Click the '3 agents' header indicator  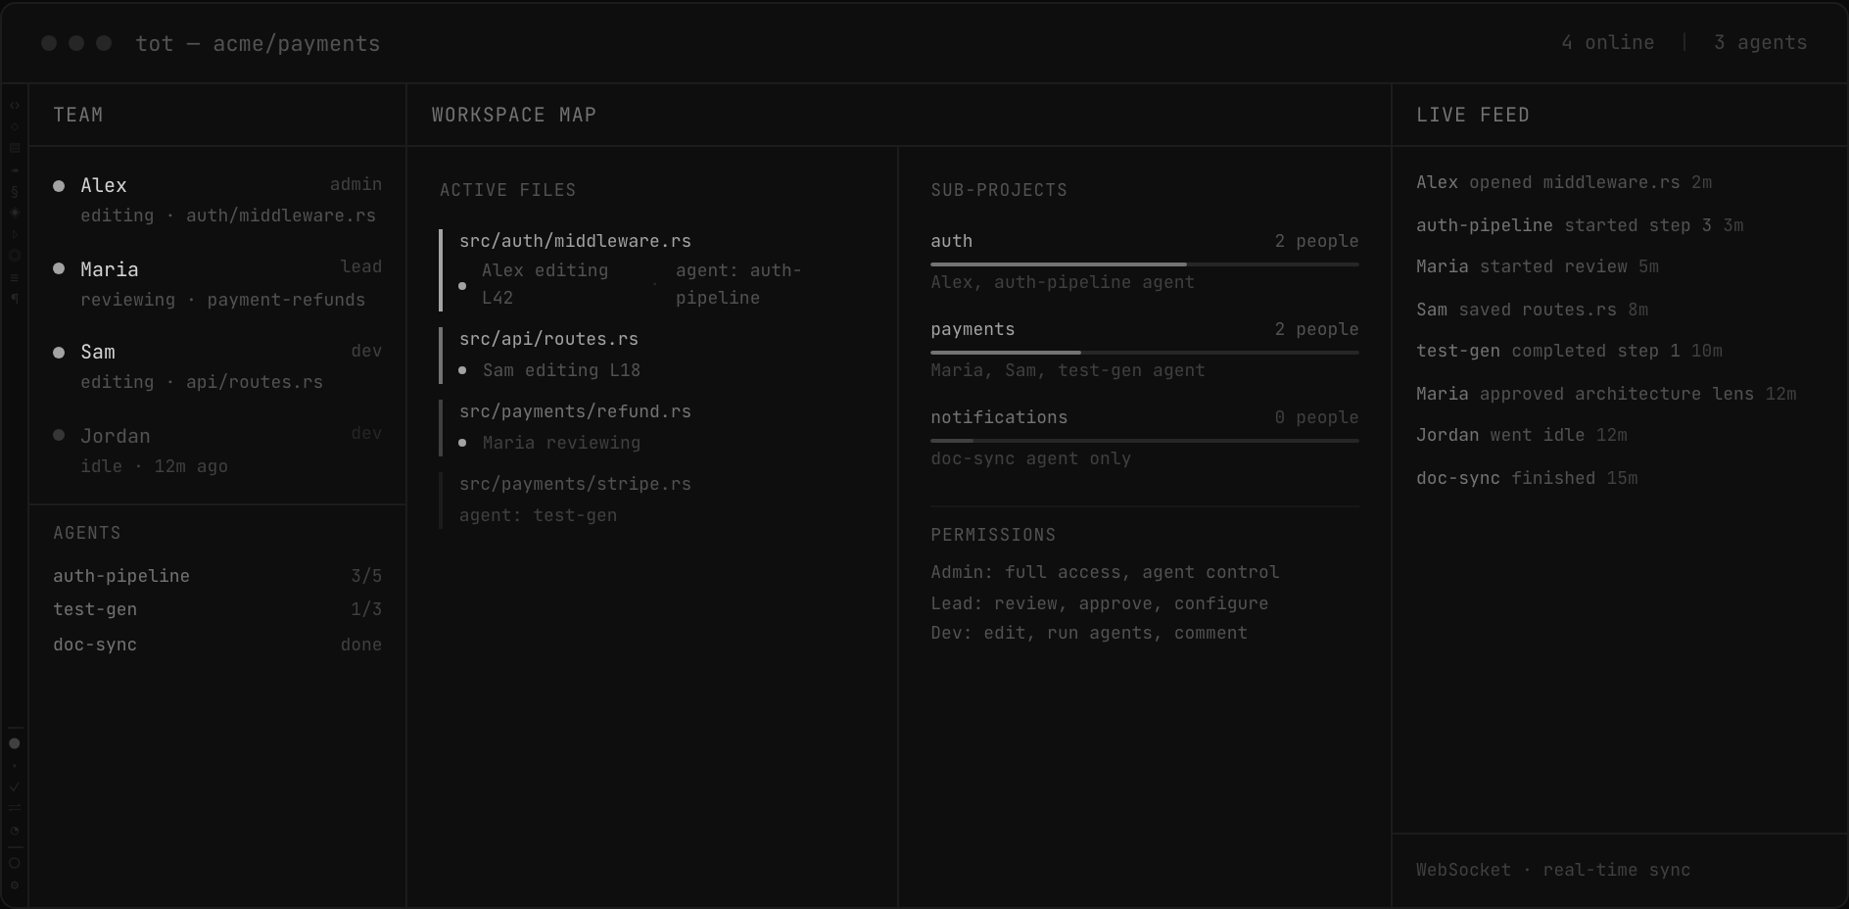tap(1760, 42)
